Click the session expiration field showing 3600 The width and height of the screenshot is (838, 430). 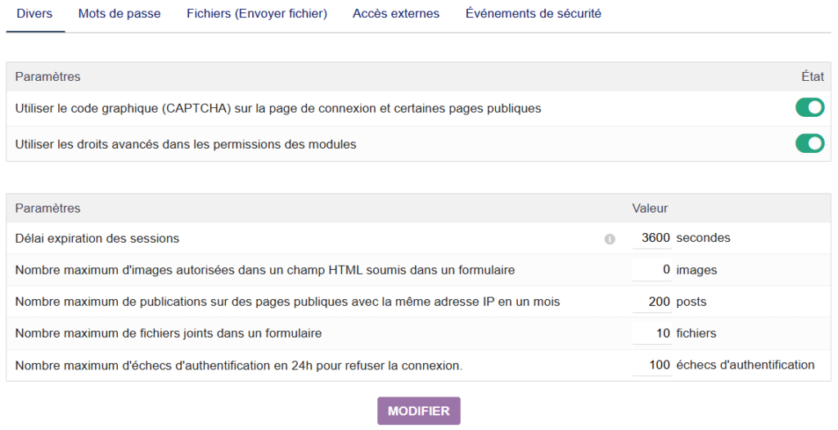(x=652, y=238)
